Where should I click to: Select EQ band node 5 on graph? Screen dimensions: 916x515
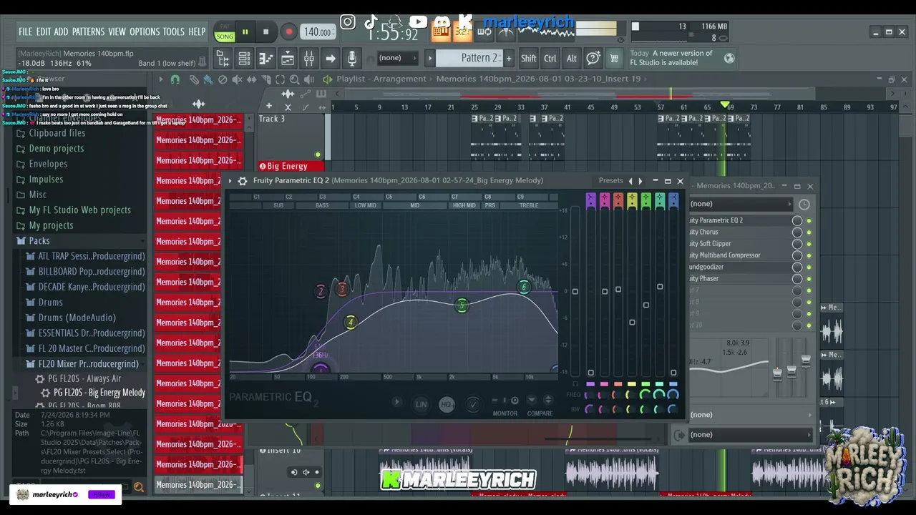(462, 306)
